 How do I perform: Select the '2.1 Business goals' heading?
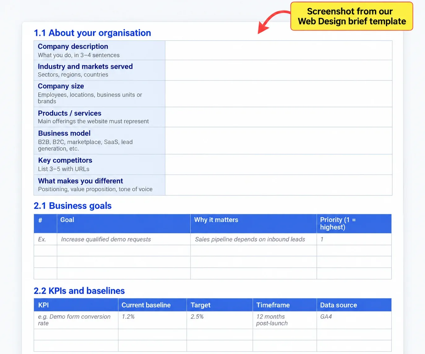(x=73, y=206)
